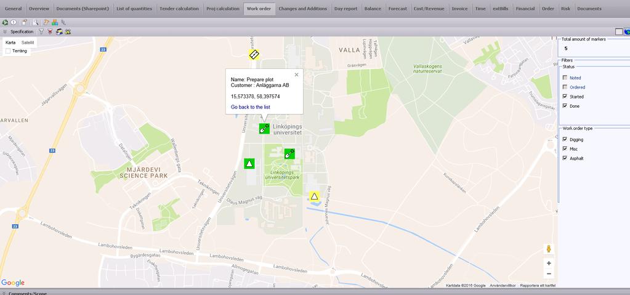Image resolution: width=630 pixels, height=295 pixels.
Task: Open the Invoice tab
Action: [459, 9]
